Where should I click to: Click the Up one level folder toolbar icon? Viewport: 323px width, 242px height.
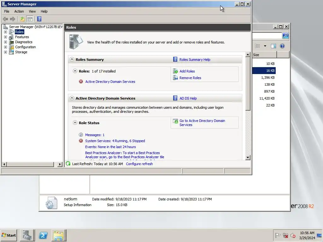tap(22, 19)
